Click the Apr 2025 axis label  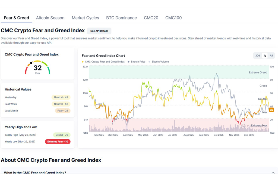coord(128,135)
